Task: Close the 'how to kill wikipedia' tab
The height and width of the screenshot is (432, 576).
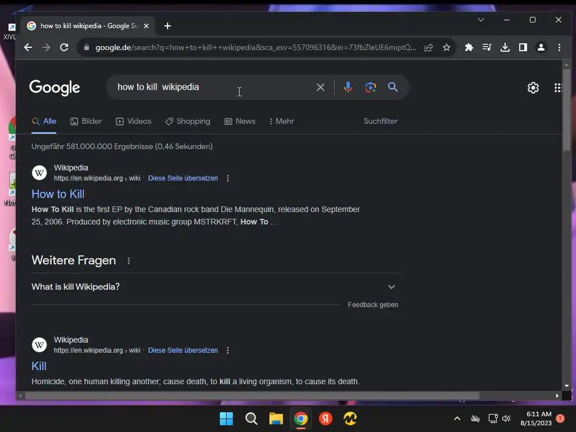Action: [x=146, y=26]
